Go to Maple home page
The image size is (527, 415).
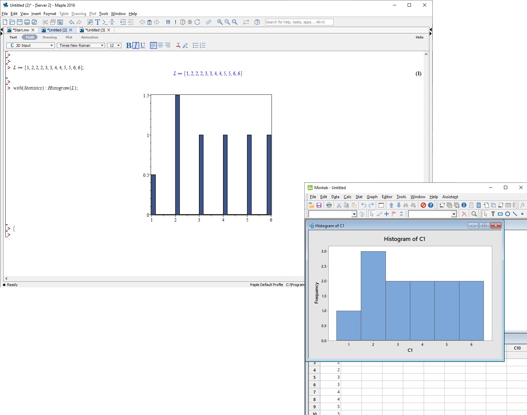149,22
